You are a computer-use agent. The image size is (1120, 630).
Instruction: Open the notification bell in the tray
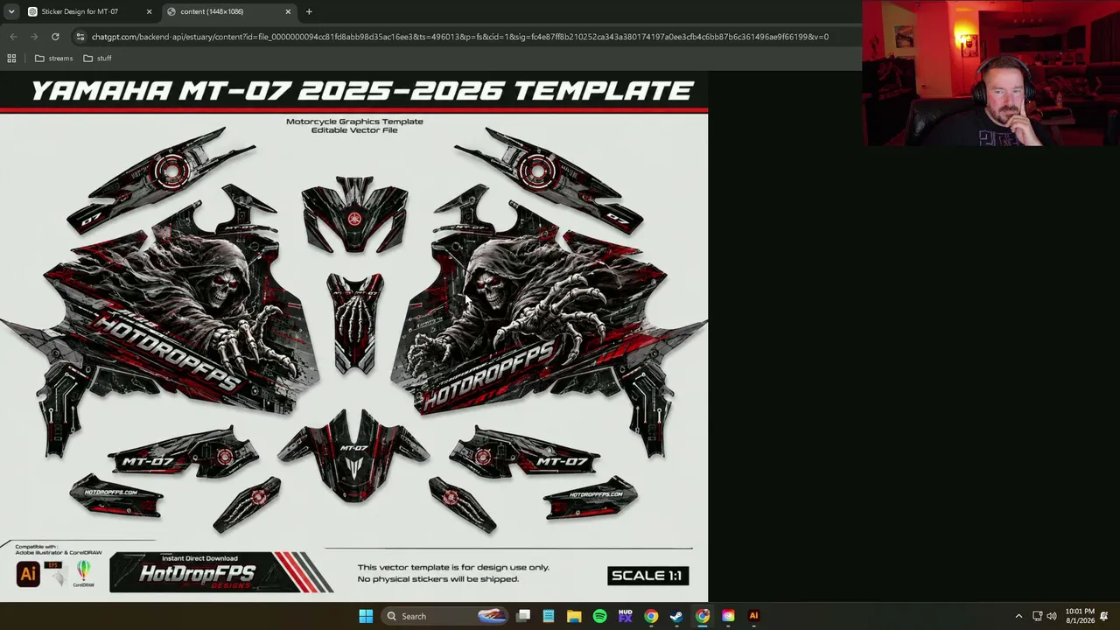[1104, 616]
